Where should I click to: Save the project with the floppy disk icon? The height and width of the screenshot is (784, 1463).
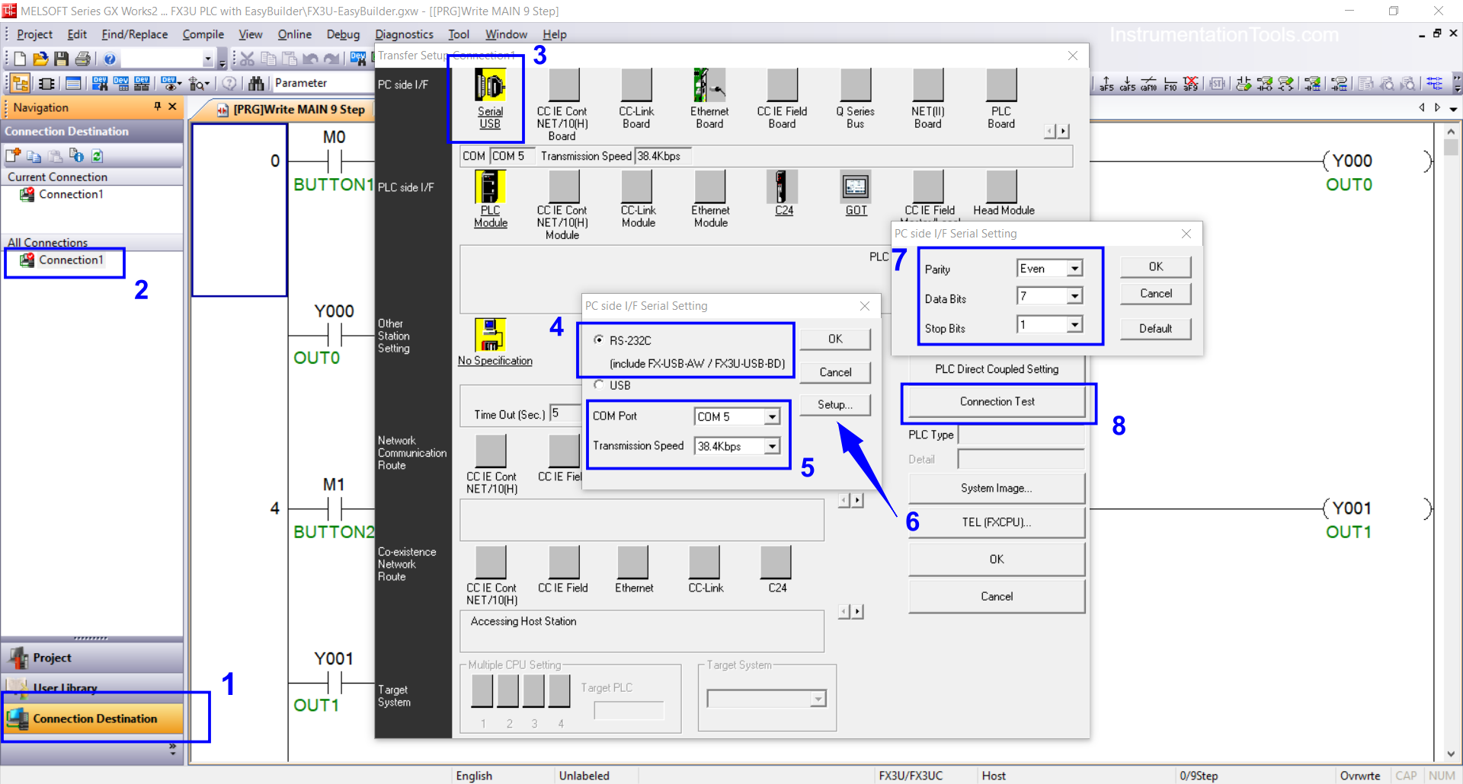(62, 59)
